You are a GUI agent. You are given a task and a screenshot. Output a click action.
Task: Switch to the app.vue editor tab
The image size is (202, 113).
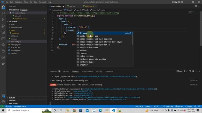coord(72,6)
